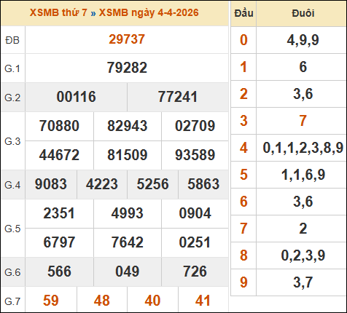347x313 pixels.
Task: Click the first prize number 79282
Action: click(127, 68)
